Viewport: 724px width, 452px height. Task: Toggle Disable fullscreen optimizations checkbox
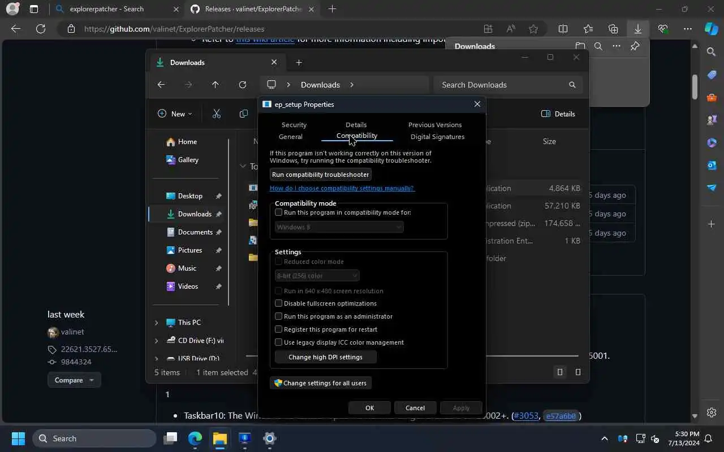(x=278, y=303)
